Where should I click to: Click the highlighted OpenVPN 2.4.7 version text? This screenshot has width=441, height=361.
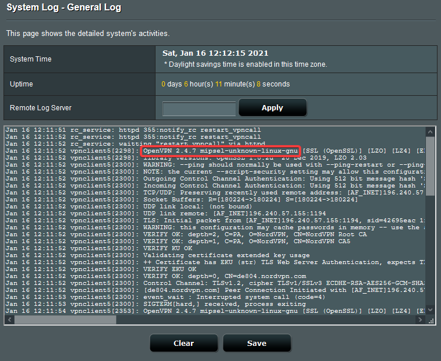tap(220, 151)
